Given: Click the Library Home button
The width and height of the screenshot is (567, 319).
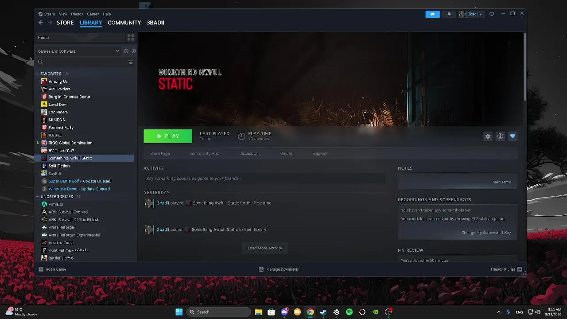Looking at the screenshot, I should click(80, 38).
